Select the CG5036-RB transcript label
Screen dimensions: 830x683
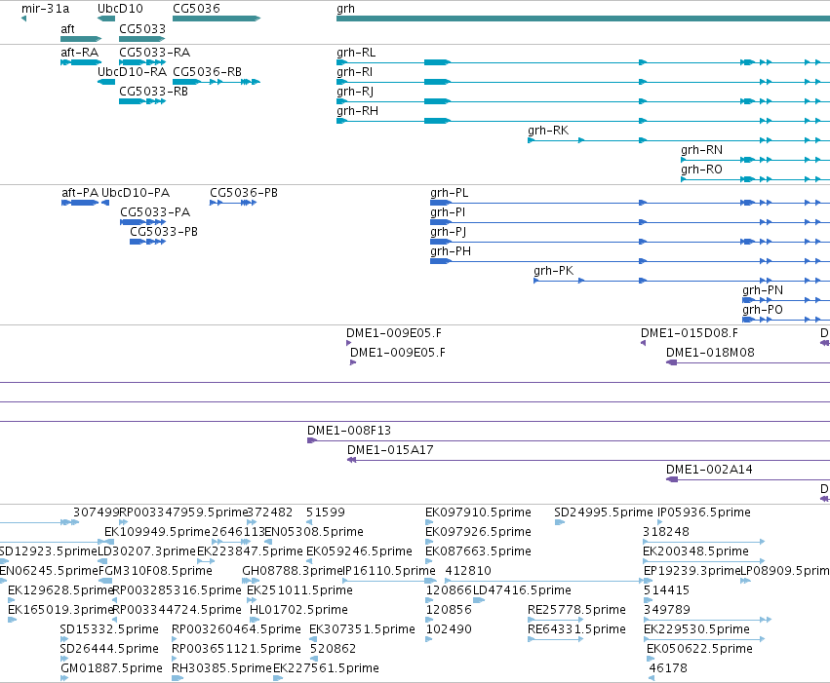(x=208, y=72)
